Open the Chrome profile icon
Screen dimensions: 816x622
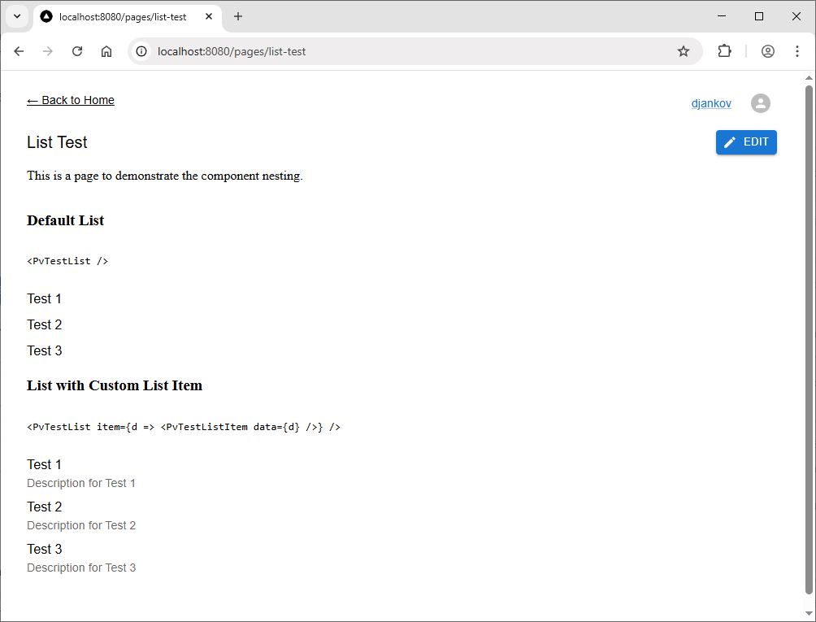[x=768, y=51]
